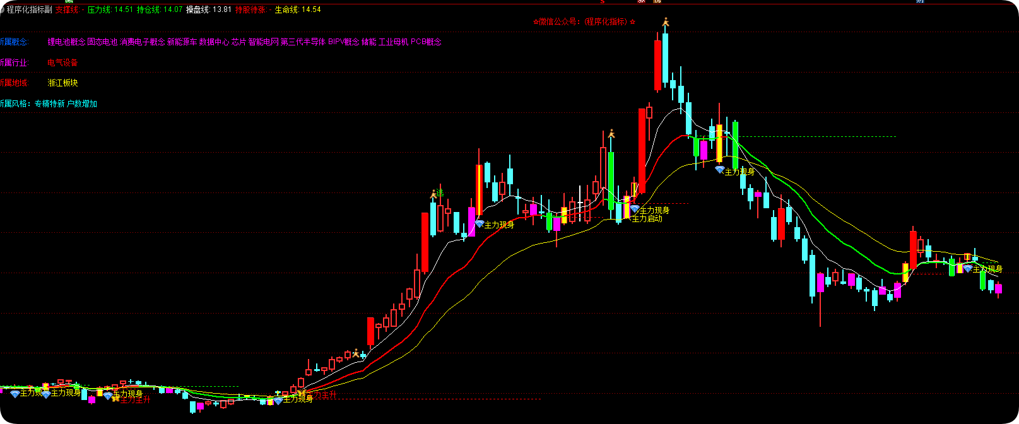Select the 主力启动 signal label
The image size is (1019, 424).
[647, 219]
